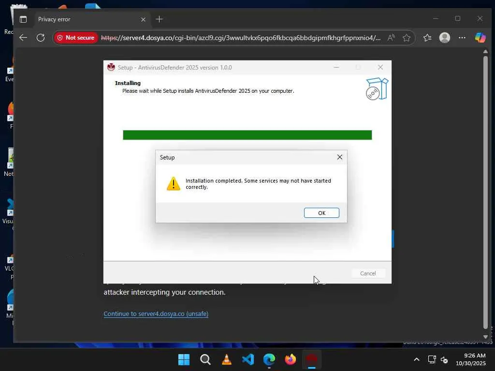
Task: Open Firefox from the taskbar
Action: pyautogui.click(x=291, y=359)
